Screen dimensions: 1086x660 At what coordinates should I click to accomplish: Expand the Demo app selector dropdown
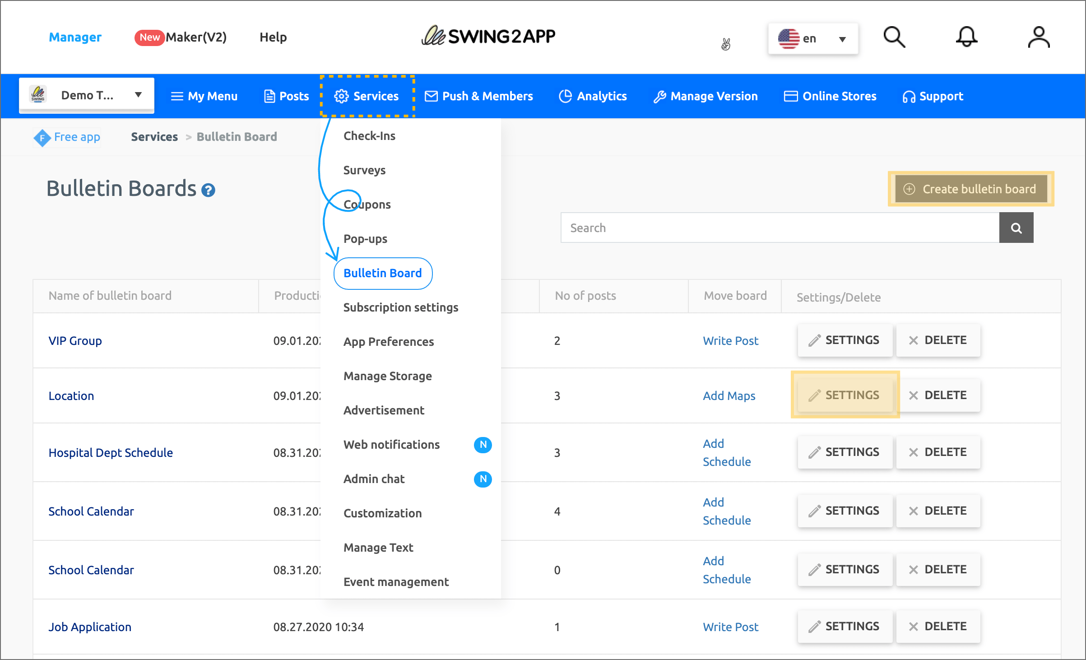click(x=138, y=95)
